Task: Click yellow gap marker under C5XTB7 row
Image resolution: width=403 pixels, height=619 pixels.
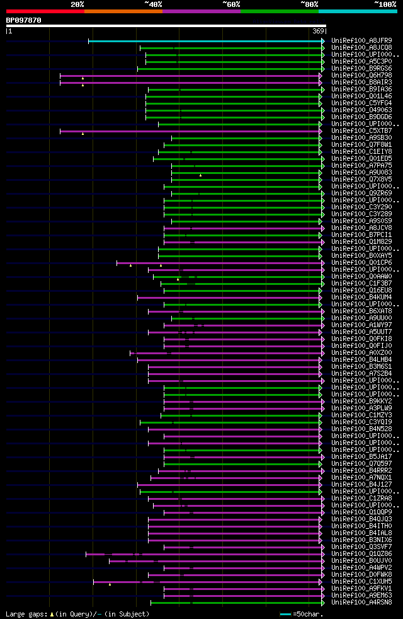Action: coord(83,134)
